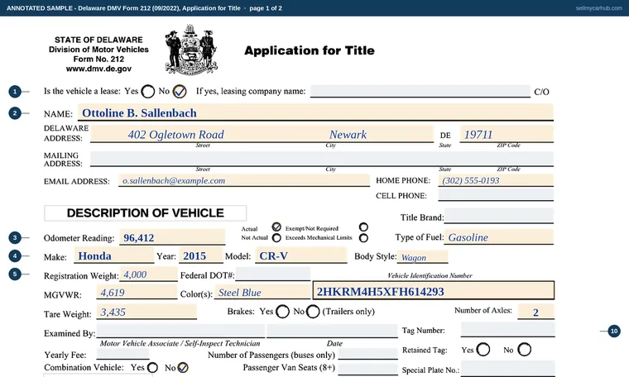The width and height of the screenshot is (629, 377).
Task: Click the Title Brand field
Action: pos(498,216)
